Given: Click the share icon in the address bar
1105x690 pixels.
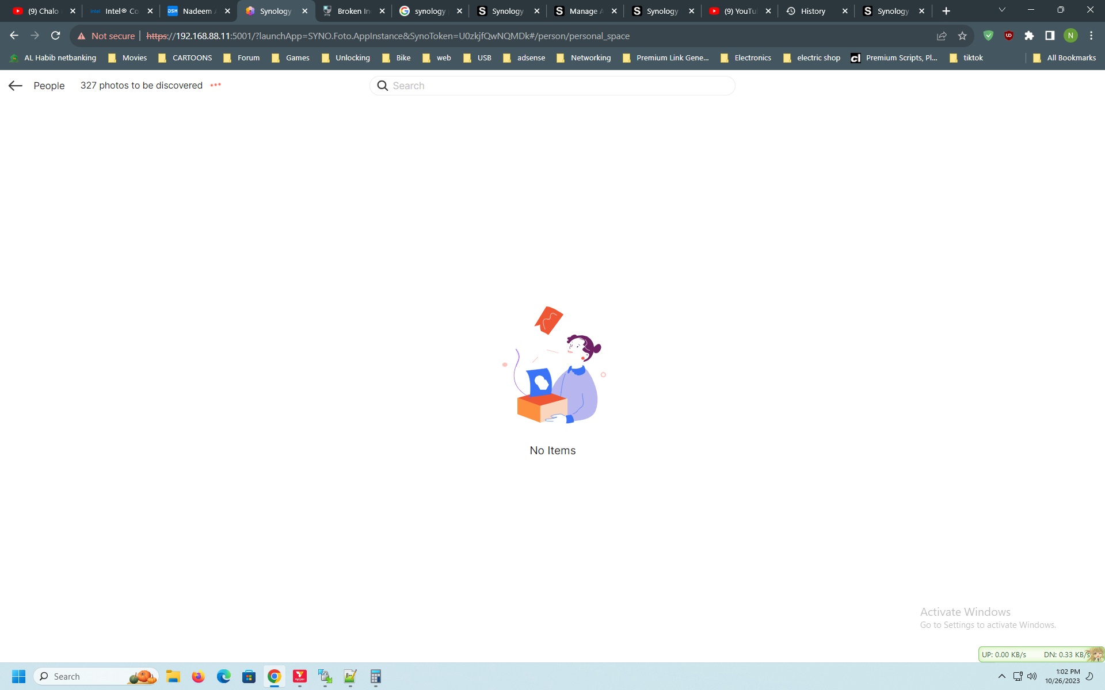Looking at the screenshot, I should click(x=942, y=35).
